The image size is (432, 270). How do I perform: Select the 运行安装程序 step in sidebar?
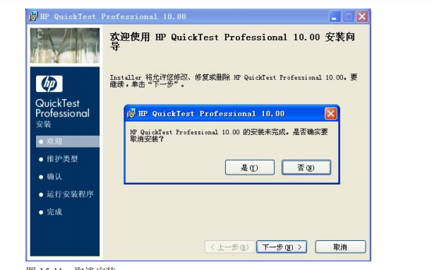click(x=66, y=194)
